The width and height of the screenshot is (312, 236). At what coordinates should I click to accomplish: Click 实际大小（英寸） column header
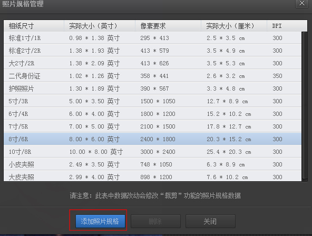point(100,26)
